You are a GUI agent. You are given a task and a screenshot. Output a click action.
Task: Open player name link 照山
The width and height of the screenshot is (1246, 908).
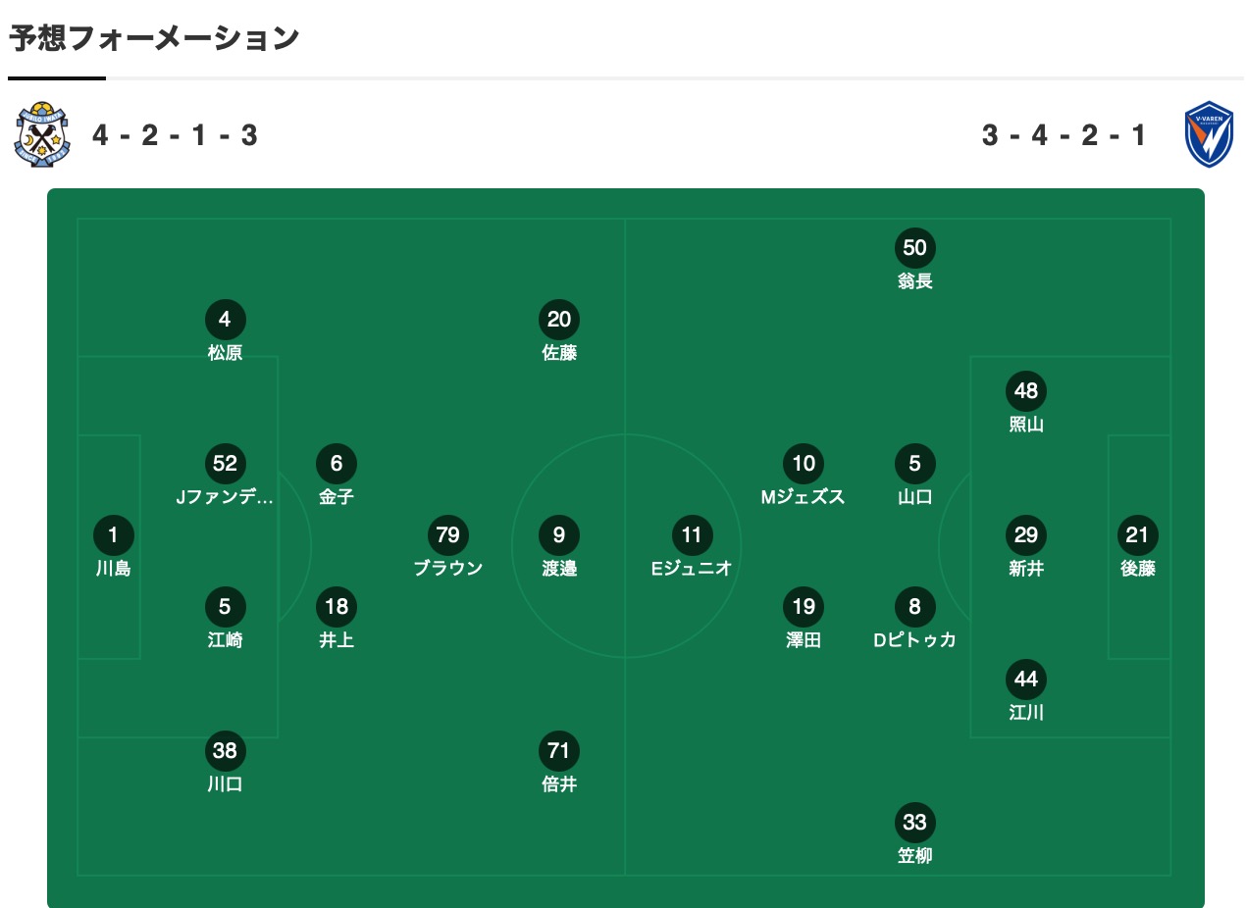pyautogui.click(x=1026, y=425)
